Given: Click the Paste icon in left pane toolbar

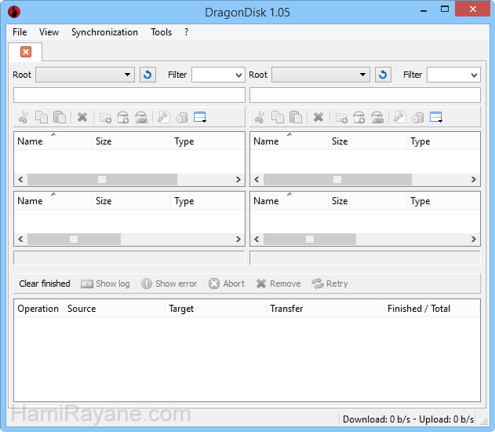Looking at the screenshot, I should [x=60, y=118].
